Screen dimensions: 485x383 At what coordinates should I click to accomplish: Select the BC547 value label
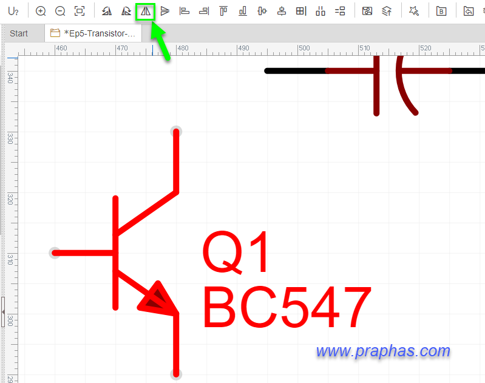(287, 307)
